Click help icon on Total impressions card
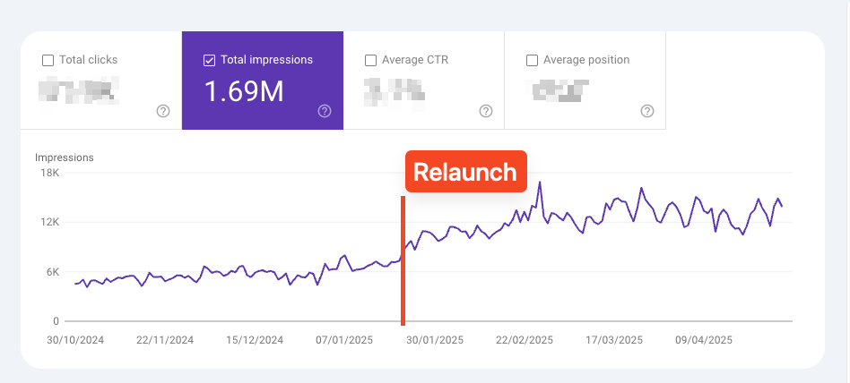850x383 pixels. (x=325, y=111)
